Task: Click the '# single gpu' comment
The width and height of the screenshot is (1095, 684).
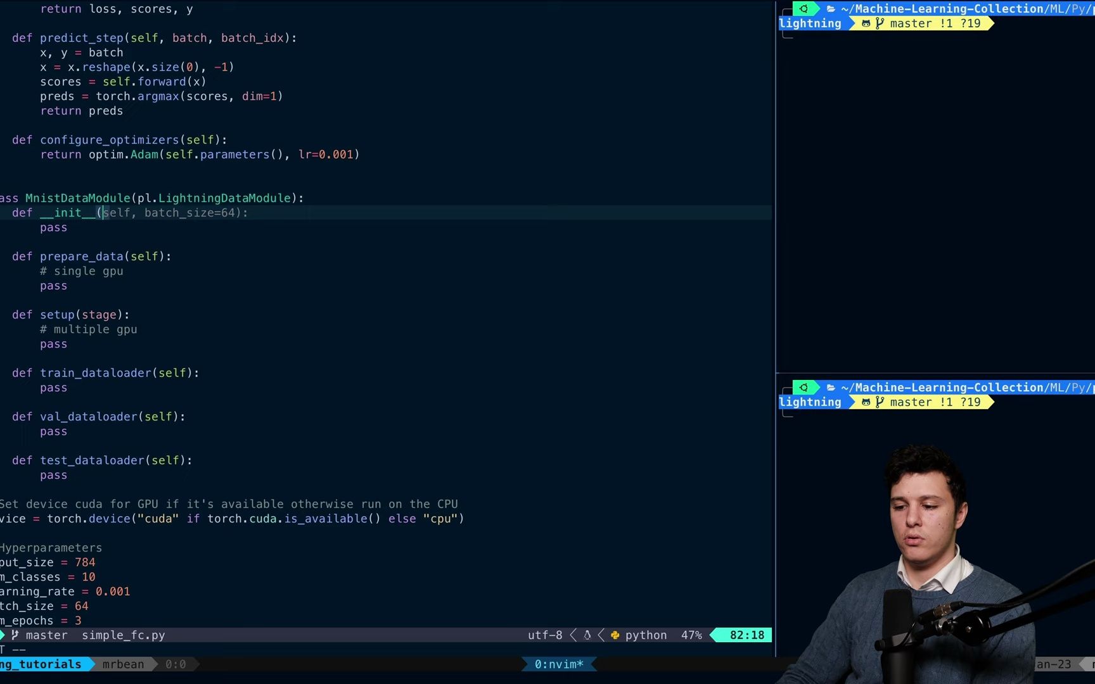Action: pyautogui.click(x=82, y=271)
